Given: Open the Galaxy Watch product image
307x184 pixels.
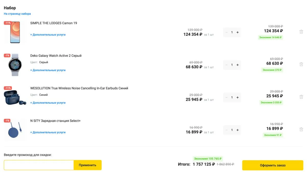Looking at the screenshot, I should 15,65.
